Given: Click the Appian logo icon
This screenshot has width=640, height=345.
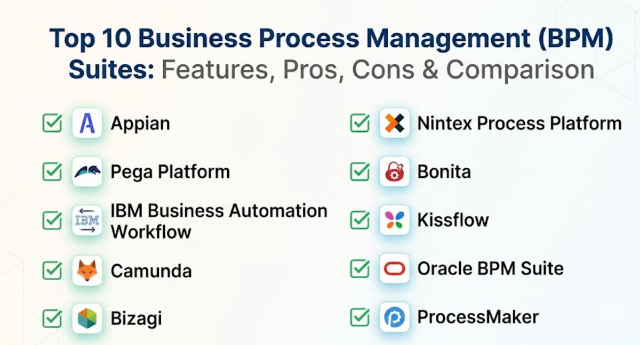Looking at the screenshot, I should point(87,123).
